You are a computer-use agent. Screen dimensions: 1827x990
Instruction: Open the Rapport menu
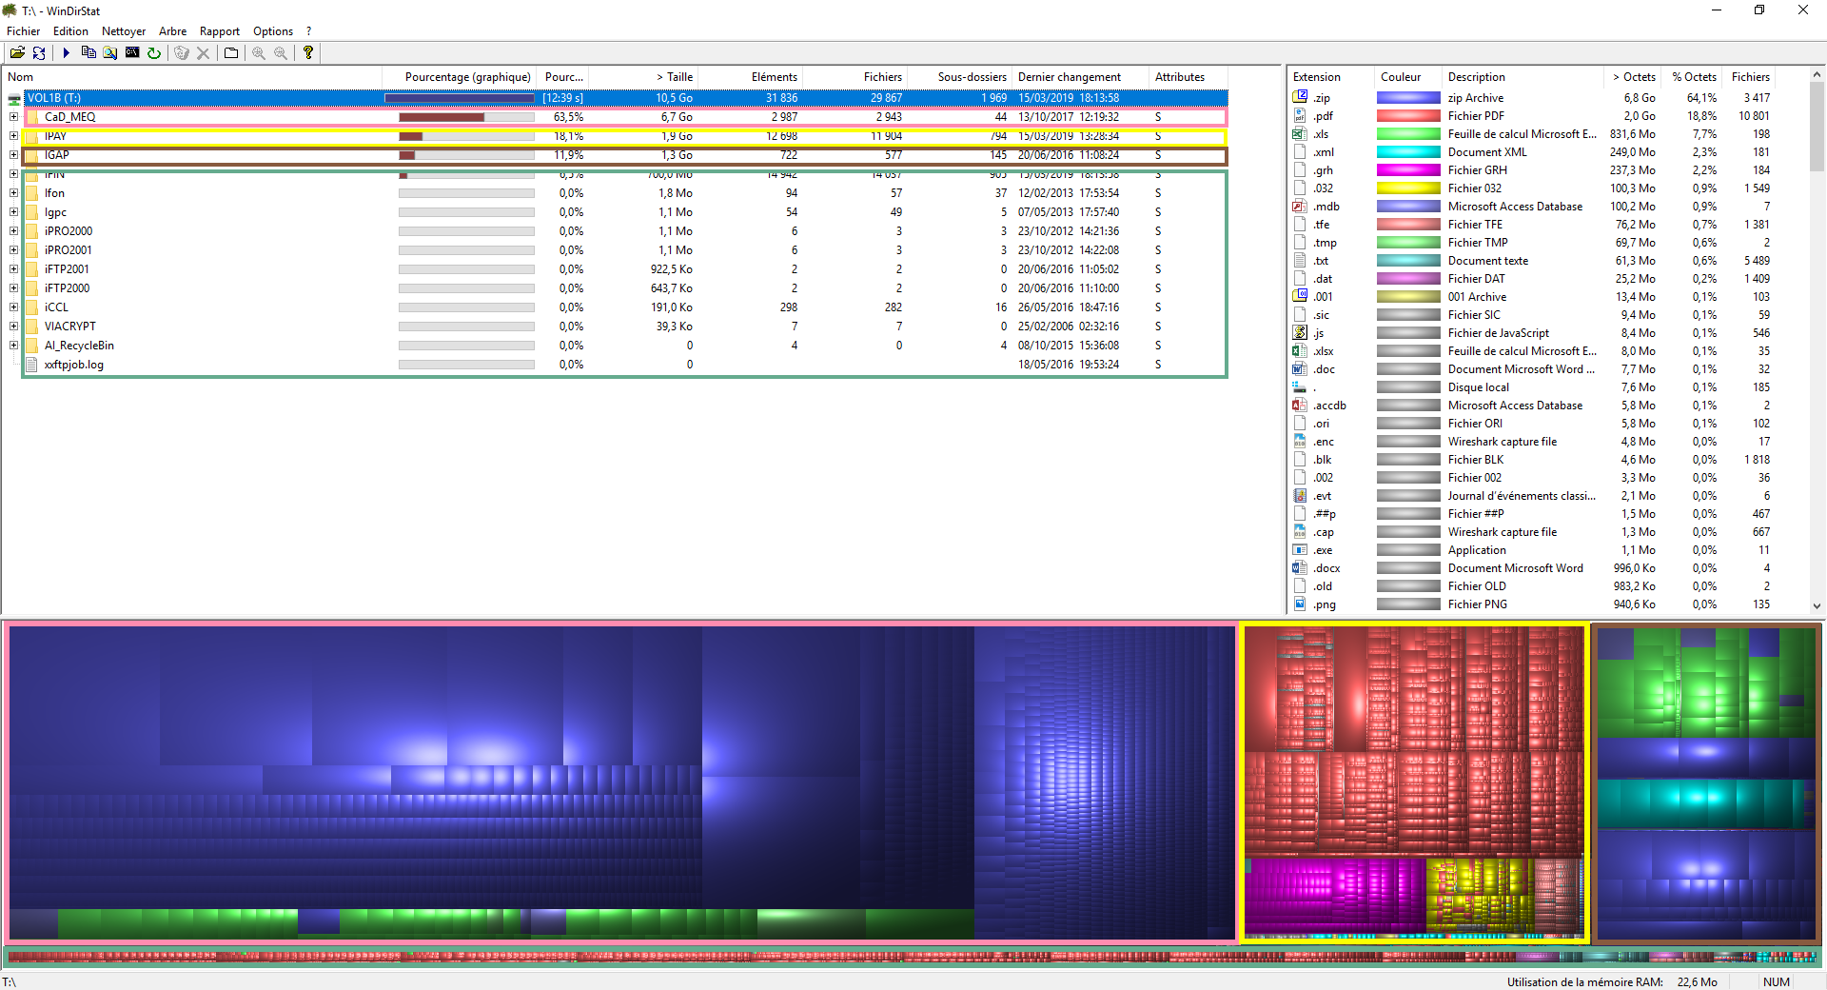[x=219, y=31]
